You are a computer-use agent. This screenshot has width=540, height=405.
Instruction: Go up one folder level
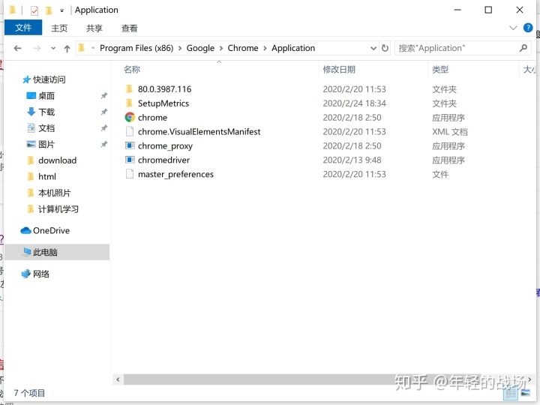click(67, 49)
